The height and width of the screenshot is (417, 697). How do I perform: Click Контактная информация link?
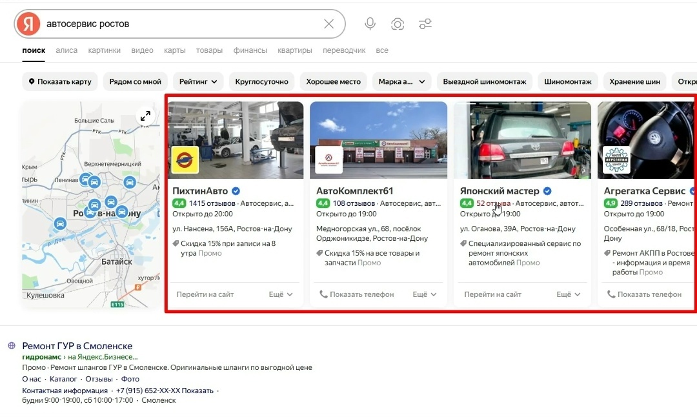[65, 391]
